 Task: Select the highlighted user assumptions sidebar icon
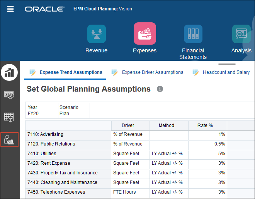[x=10, y=139]
